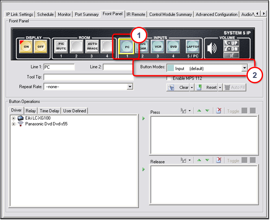The height and width of the screenshot is (222, 273).
Task: Expand Panasonic Dvd Dvd-s55 driver node
Action: click(13, 124)
